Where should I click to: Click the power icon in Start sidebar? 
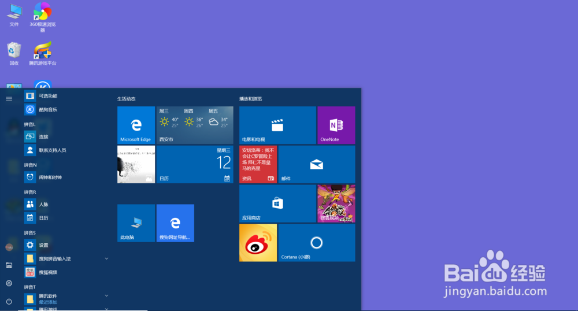tap(9, 301)
